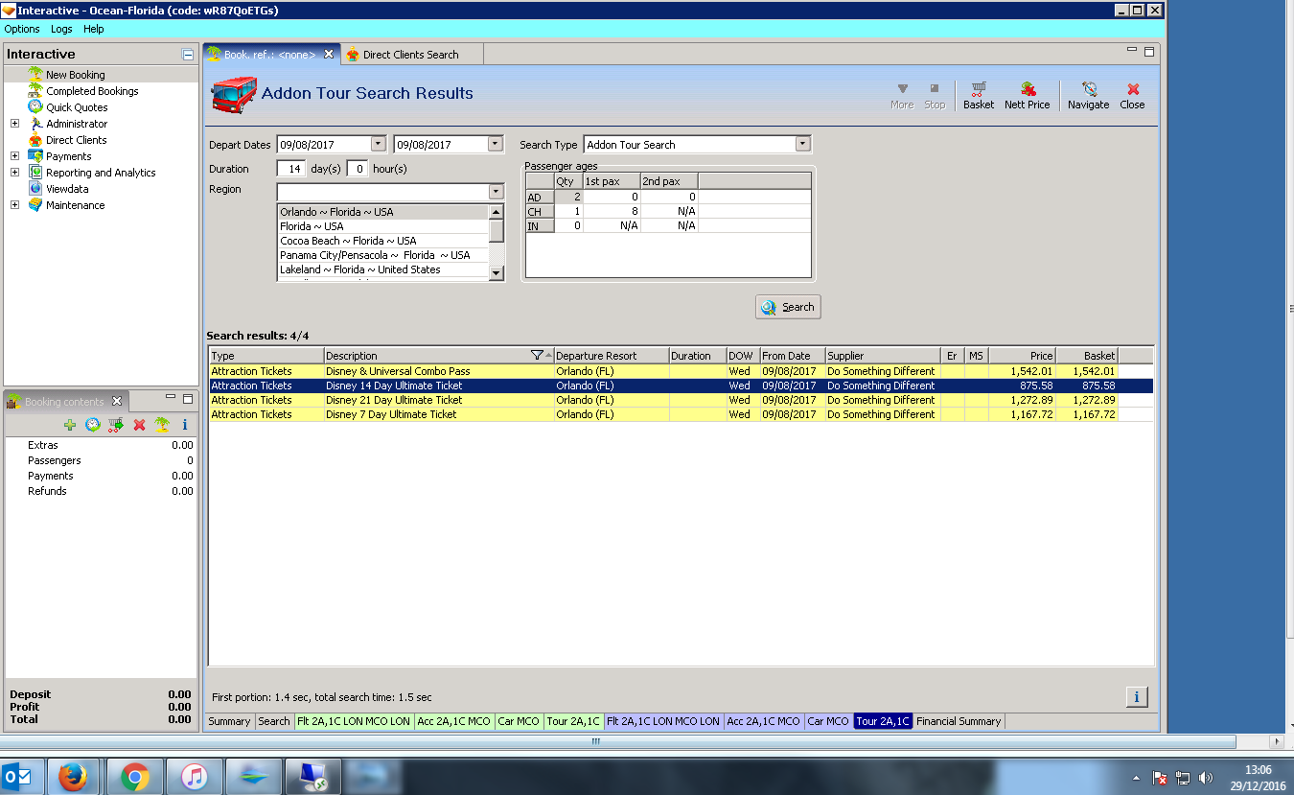The image size is (1294, 795).
Task: Click the Remote Desktop icon in the taskbar
Action: tap(313, 777)
